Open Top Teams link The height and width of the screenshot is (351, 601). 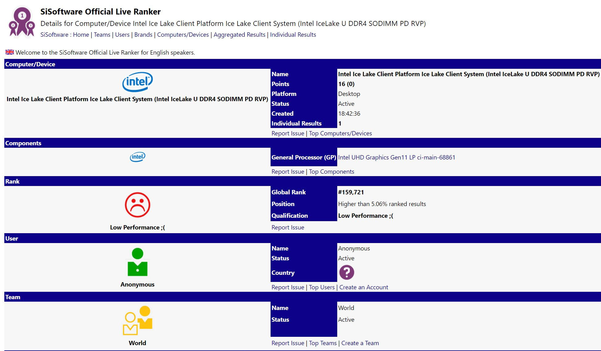323,343
